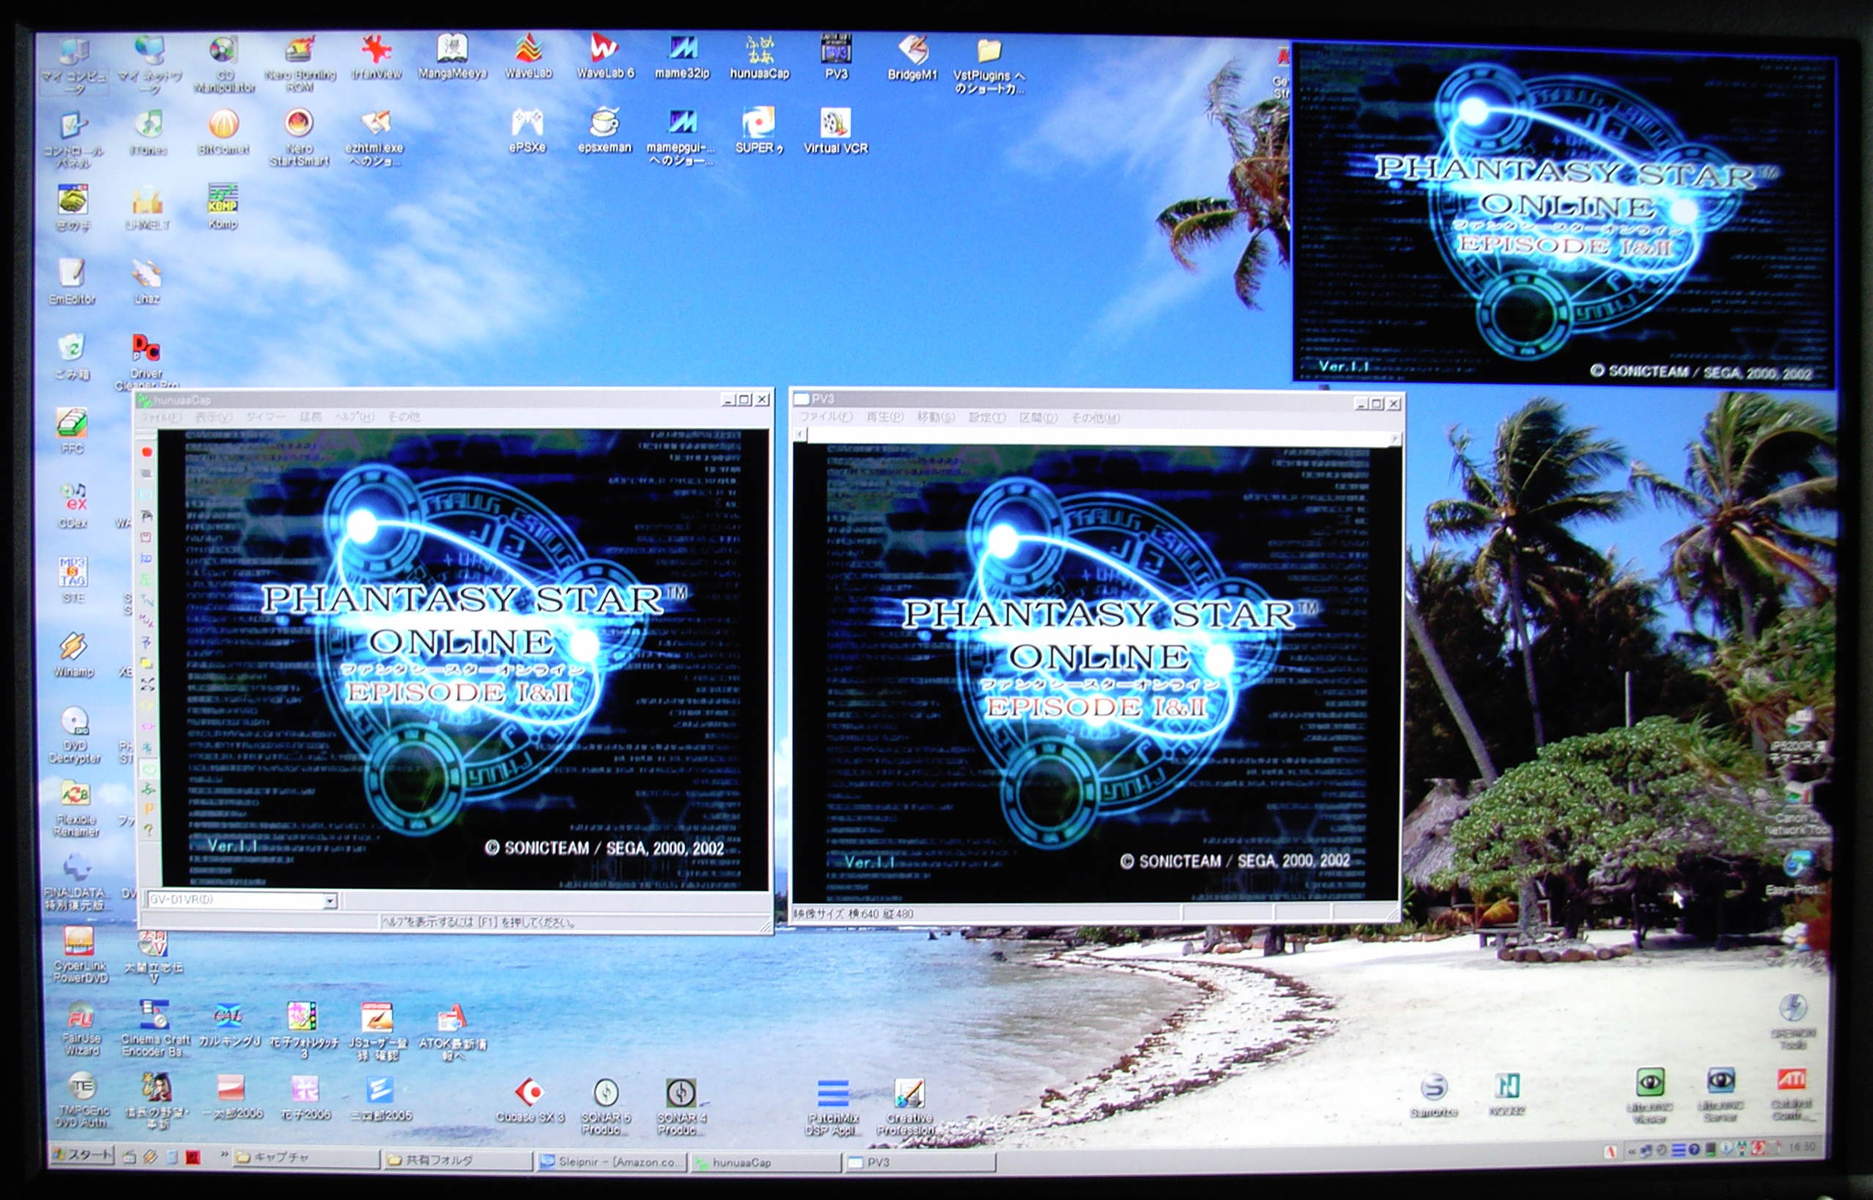This screenshot has width=1873, height=1200.
Task: Switch to hunuaaCap taskbar button
Action: click(766, 1163)
